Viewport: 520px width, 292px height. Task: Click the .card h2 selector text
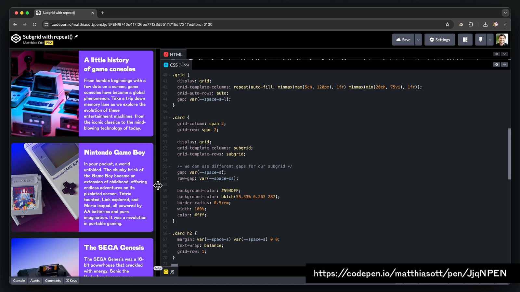pyautogui.click(x=182, y=233)
